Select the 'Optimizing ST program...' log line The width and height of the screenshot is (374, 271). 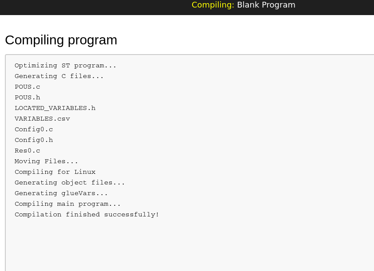[65, 65]
